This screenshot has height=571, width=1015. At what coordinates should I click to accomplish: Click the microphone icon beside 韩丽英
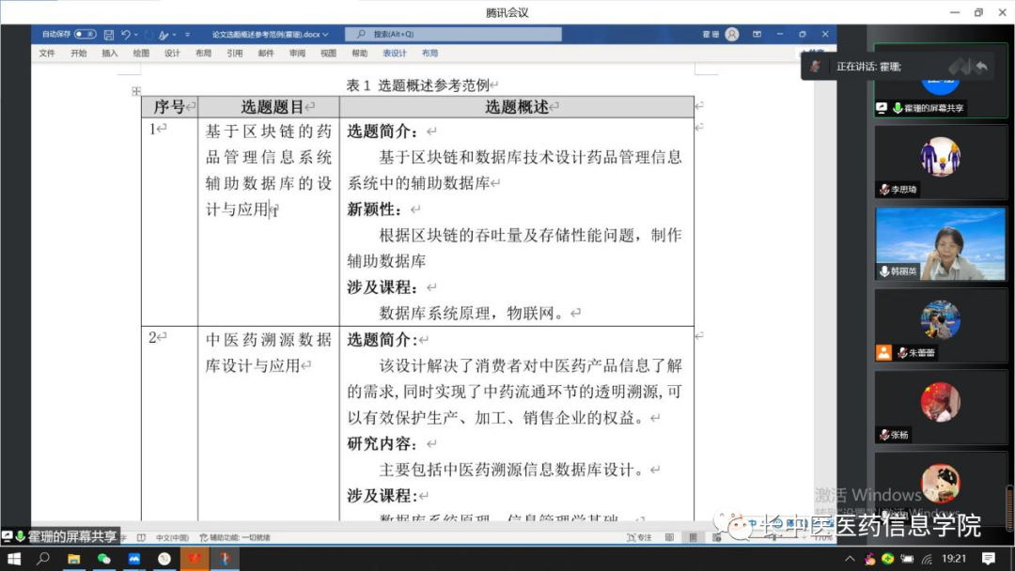pos(884,271)
